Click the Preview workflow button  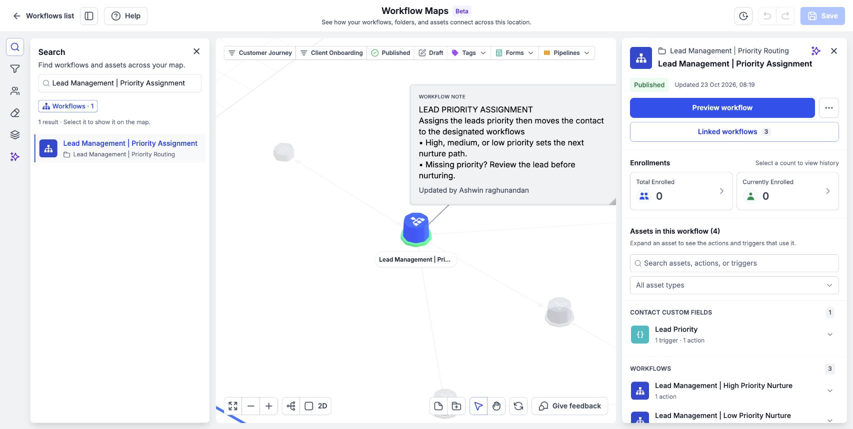pos(722,108)
